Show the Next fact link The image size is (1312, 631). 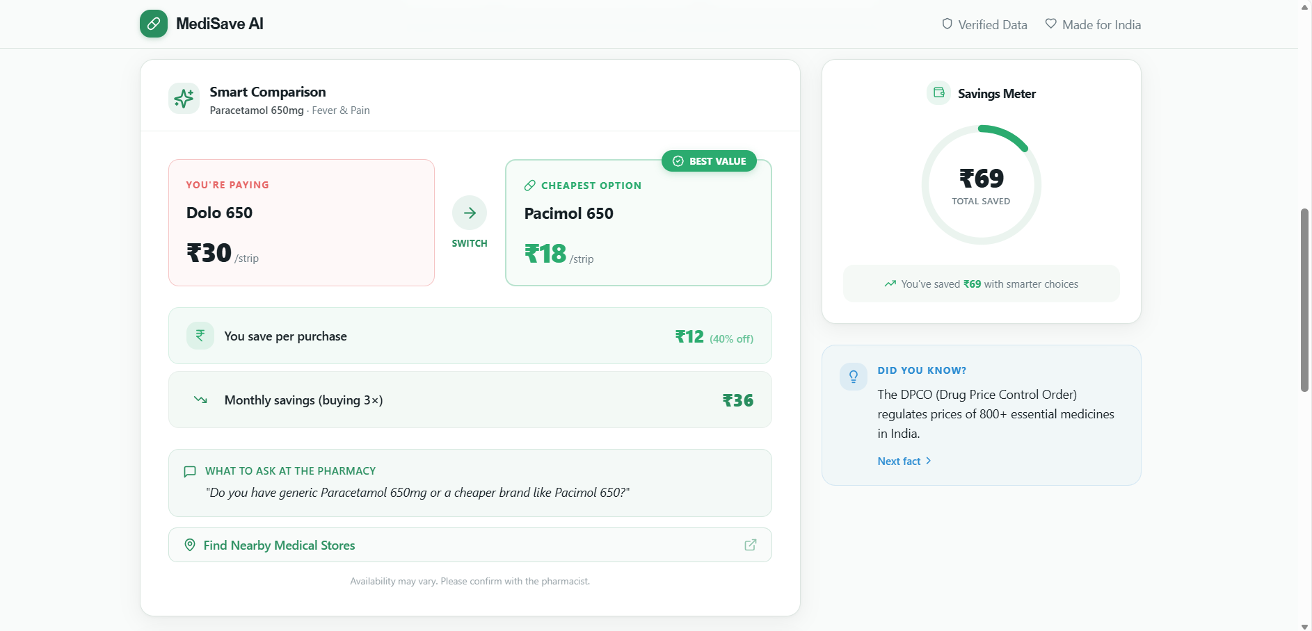pos(904,461)
